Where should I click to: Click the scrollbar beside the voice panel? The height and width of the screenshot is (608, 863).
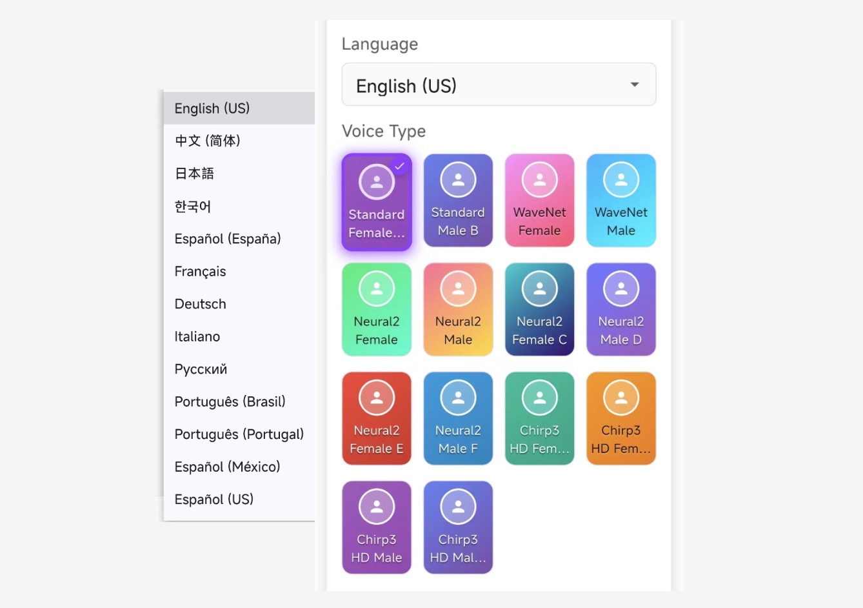(676, 303)
